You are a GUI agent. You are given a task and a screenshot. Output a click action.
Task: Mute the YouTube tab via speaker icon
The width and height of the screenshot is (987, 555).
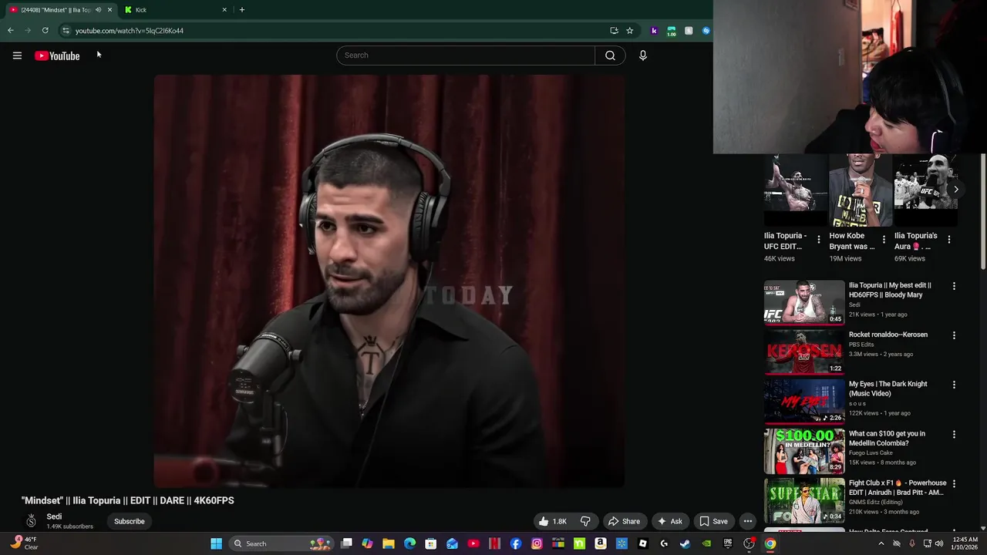point(98,10)
